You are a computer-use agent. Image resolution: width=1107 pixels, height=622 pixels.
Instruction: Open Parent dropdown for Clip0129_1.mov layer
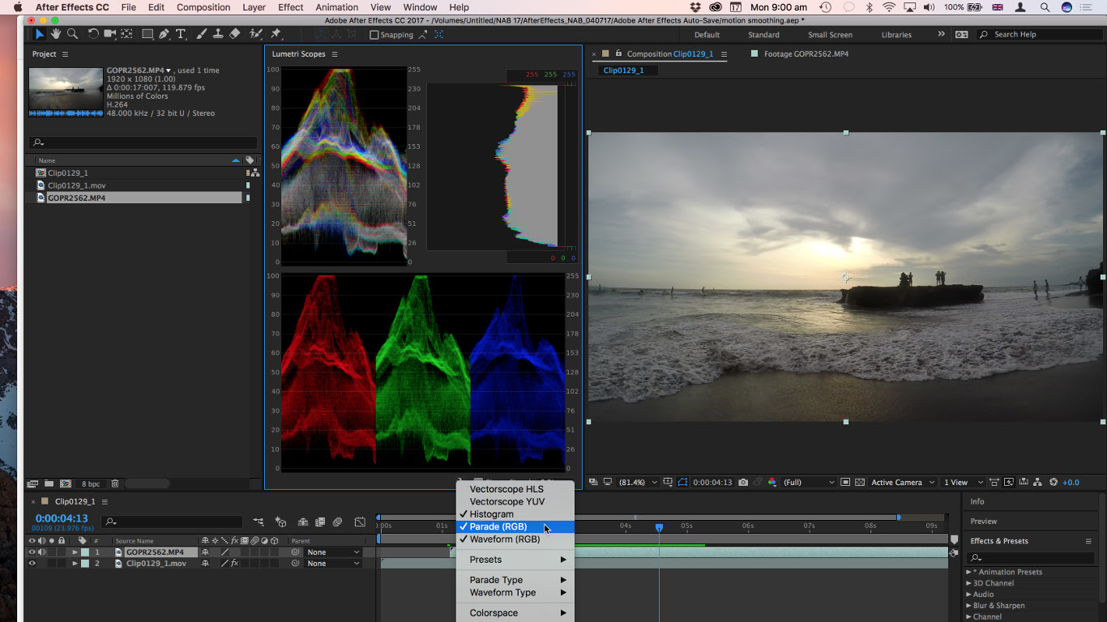tap(333, 564)
